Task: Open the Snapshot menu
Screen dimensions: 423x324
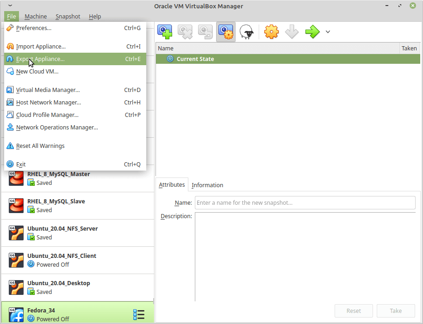Action: point(68,17)
